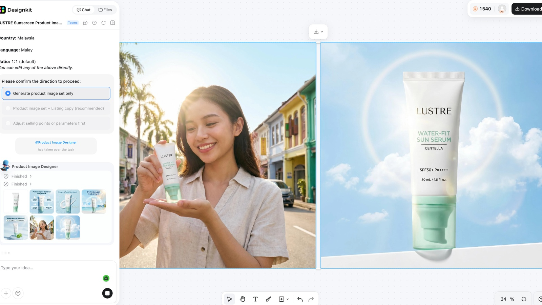542x305 pixels.
Task: Click the @Product Image Designer link
Action: tap(56, 142)
